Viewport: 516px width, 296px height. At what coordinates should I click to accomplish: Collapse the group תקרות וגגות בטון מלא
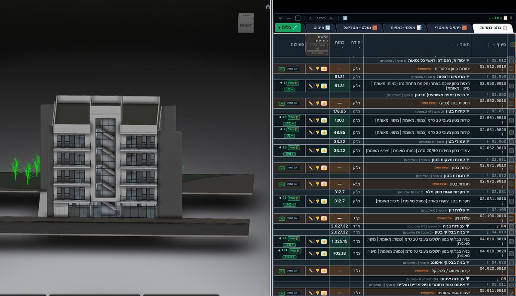(468, 192)
